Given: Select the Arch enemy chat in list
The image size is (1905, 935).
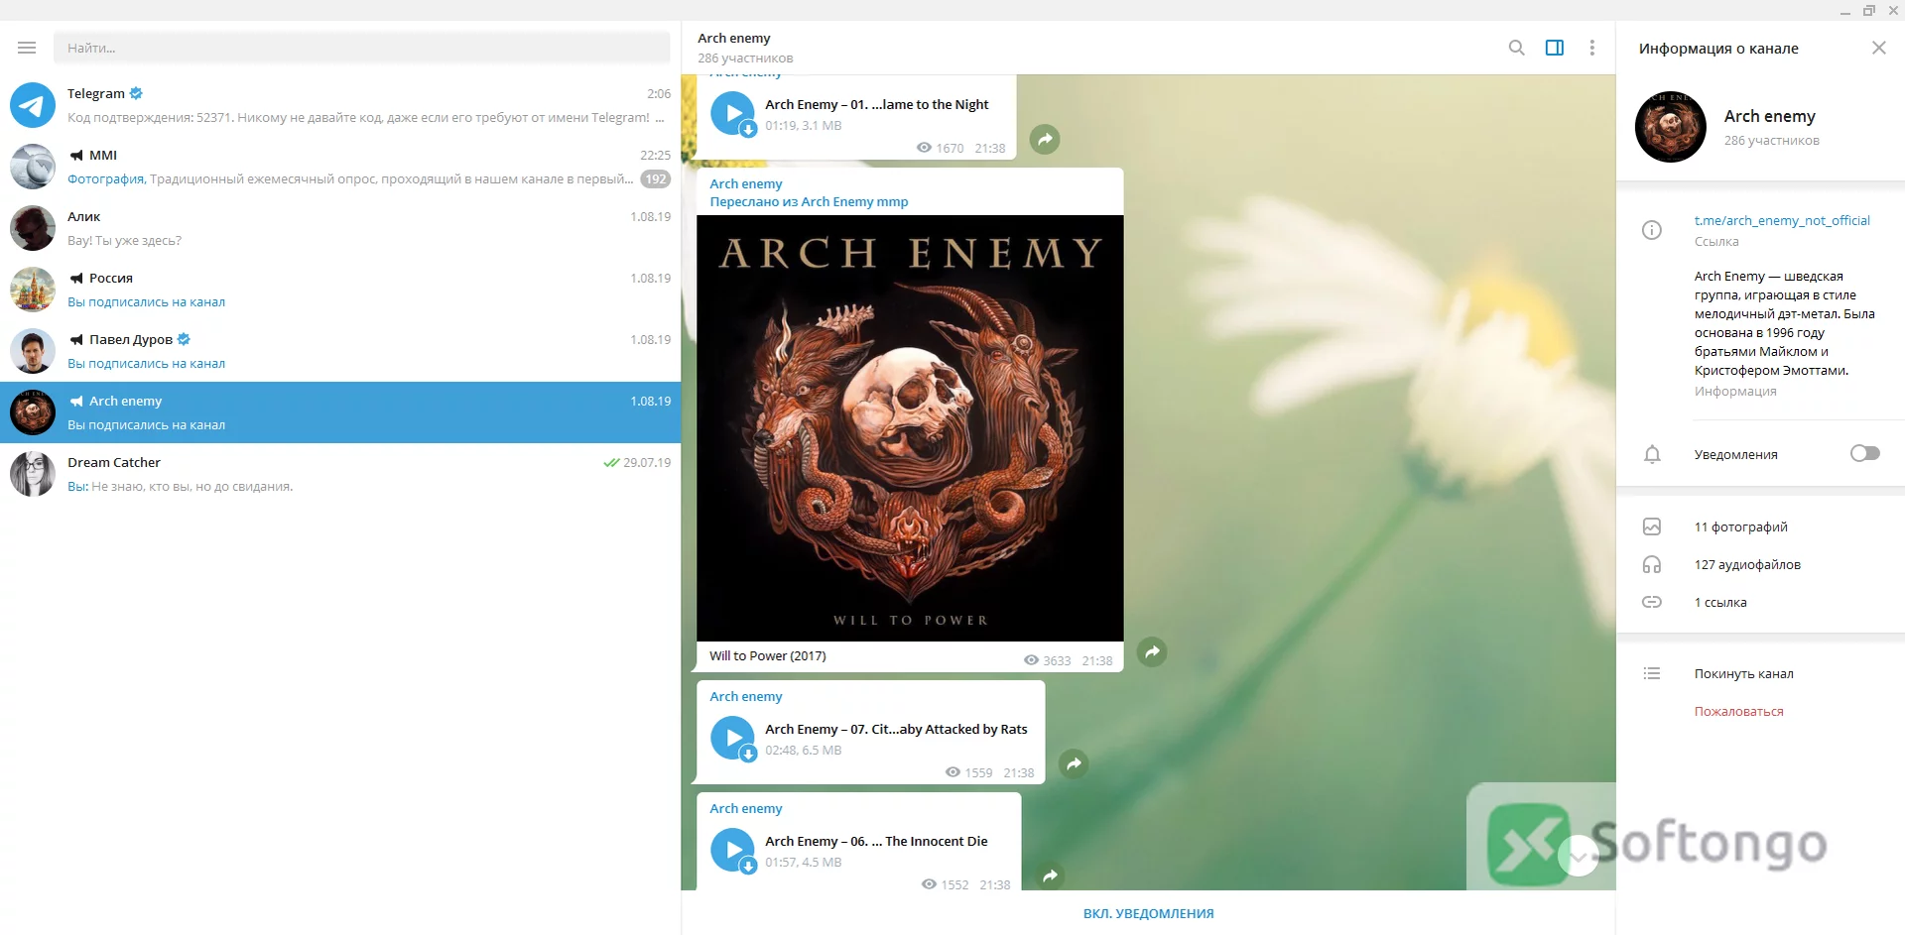Looking at the screenshot, I should (340, 412).
